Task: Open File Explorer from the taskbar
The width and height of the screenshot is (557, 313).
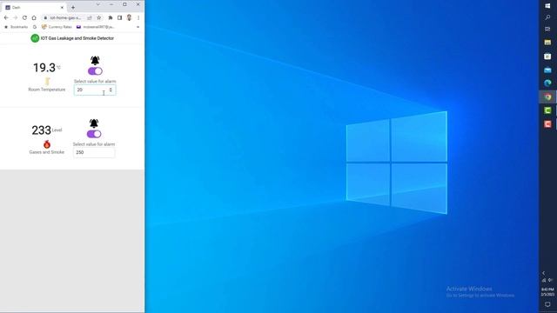Action: (547, 43)
